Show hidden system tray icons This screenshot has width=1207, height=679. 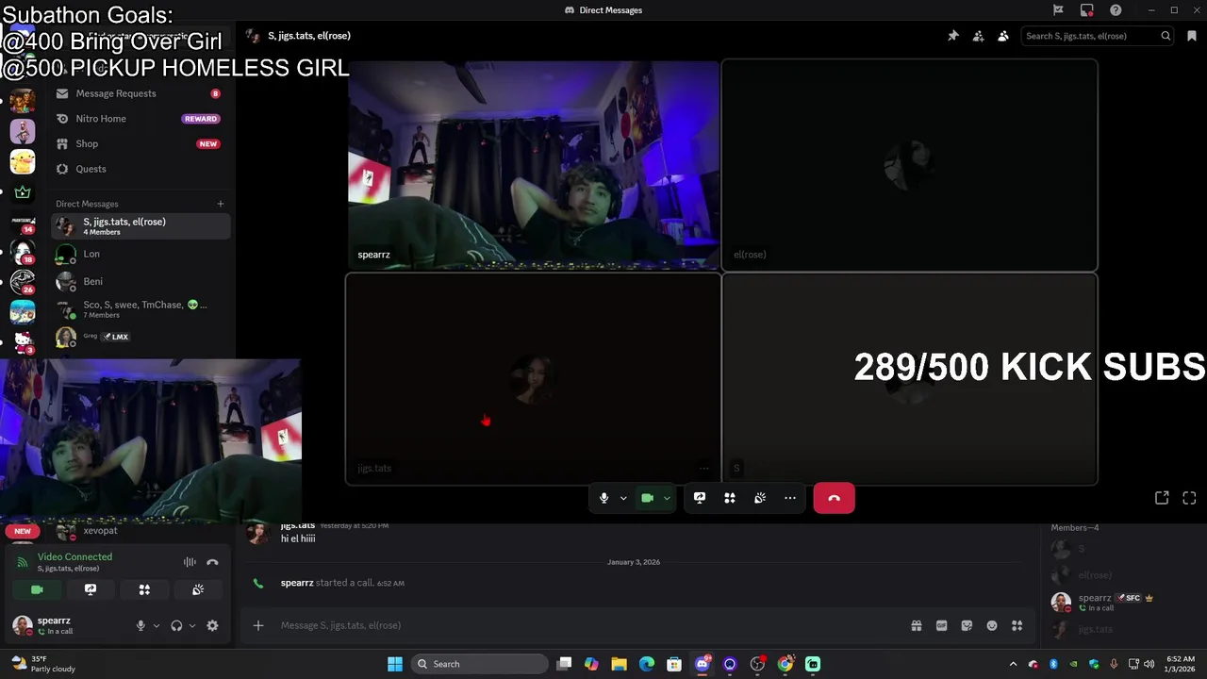click(x=1014, y=664)
